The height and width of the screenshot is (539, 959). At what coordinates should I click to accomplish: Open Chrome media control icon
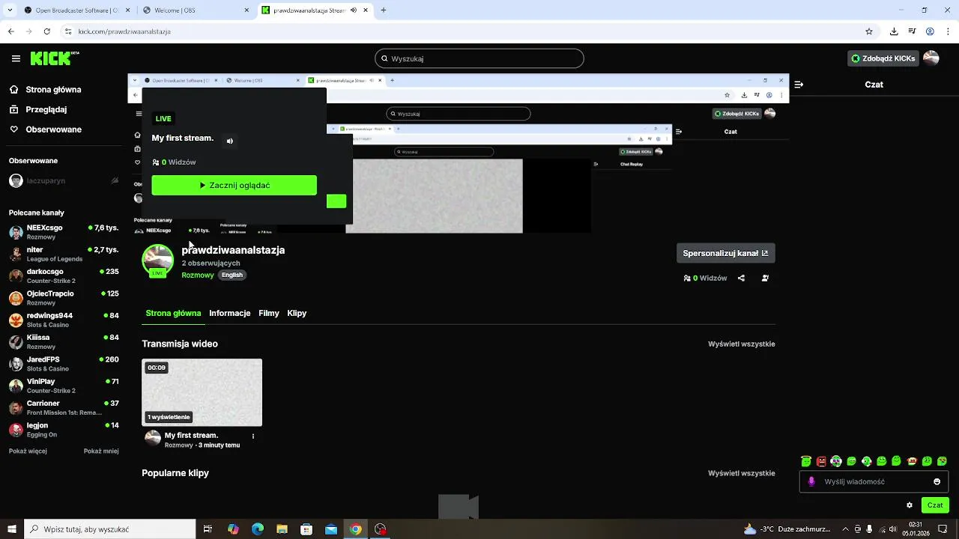(x=912, y=31)
